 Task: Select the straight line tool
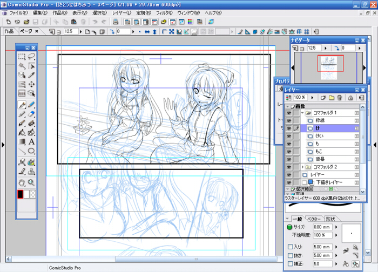point(22,151)
